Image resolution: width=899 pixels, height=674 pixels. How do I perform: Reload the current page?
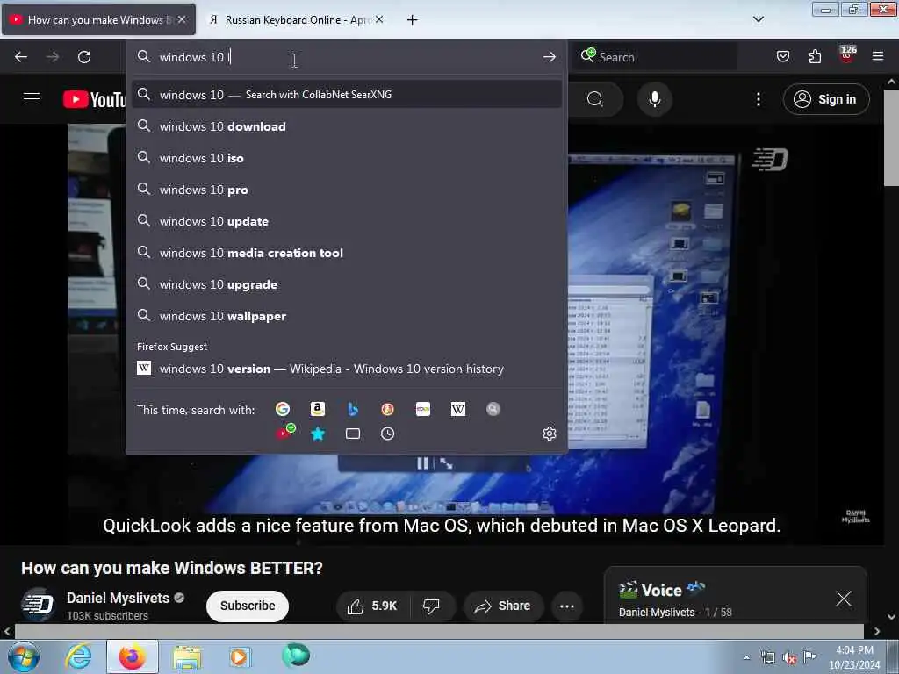84,57
